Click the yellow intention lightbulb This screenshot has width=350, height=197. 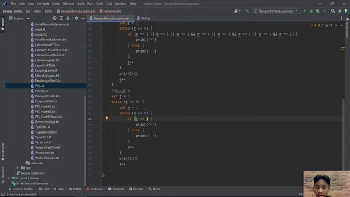pyautogui.click(x=107, y=118)
